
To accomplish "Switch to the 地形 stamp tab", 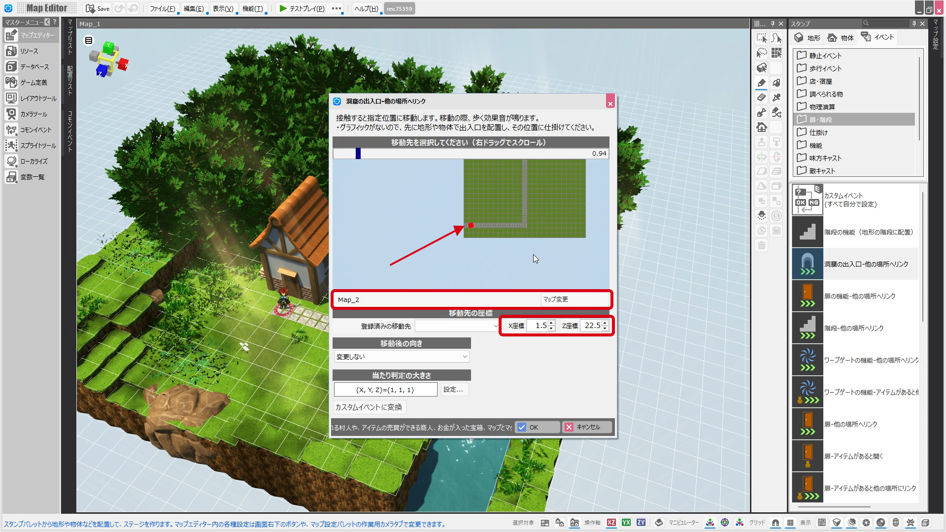I will coord(808,38).
